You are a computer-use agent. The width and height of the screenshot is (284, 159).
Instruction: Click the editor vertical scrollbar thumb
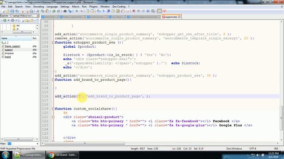tap(281, 118)
